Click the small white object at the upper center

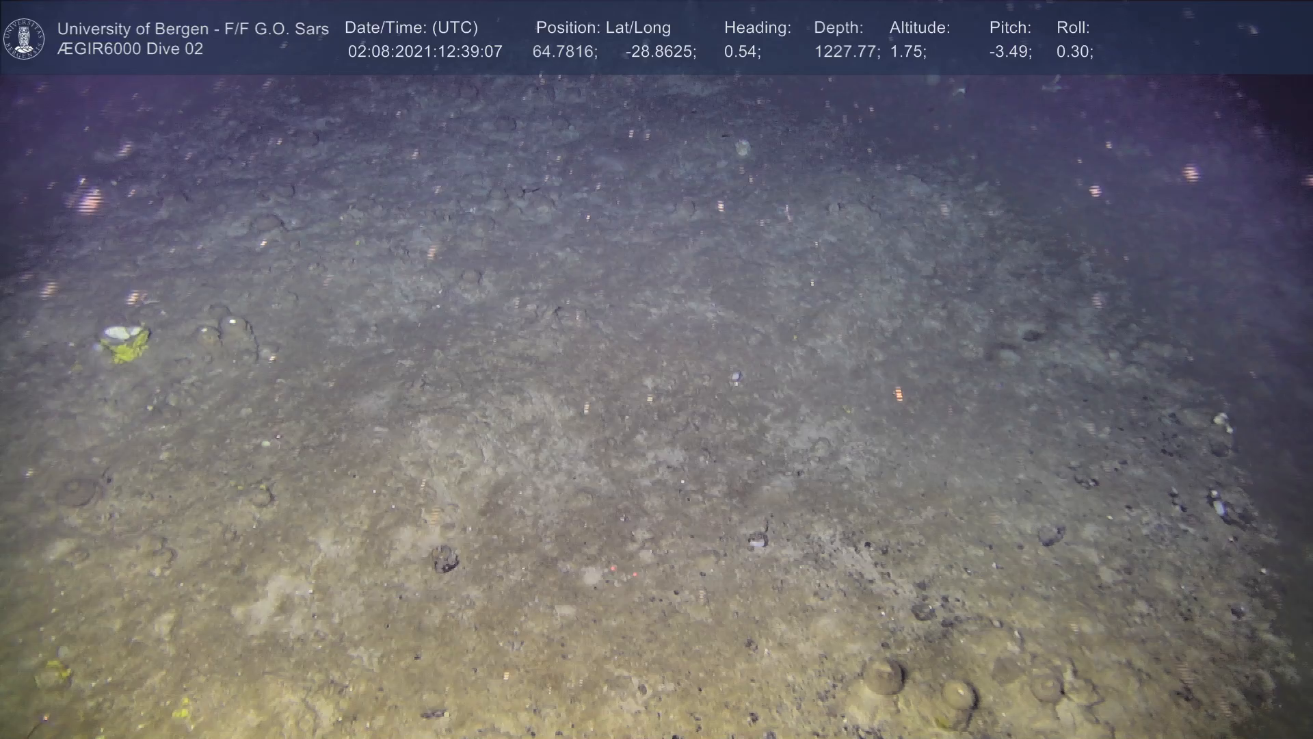pos(742,147)
